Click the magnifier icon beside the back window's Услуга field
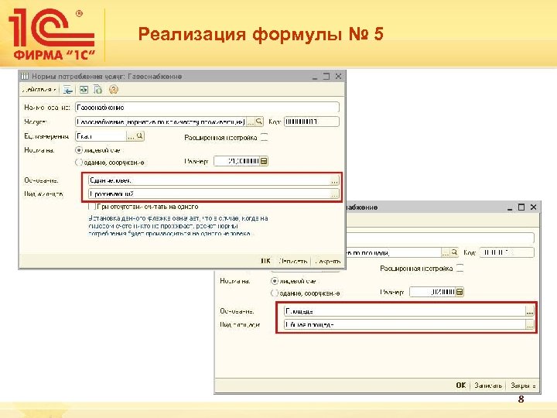This screenshot has width=557, height=418. [x=454, y=252]
